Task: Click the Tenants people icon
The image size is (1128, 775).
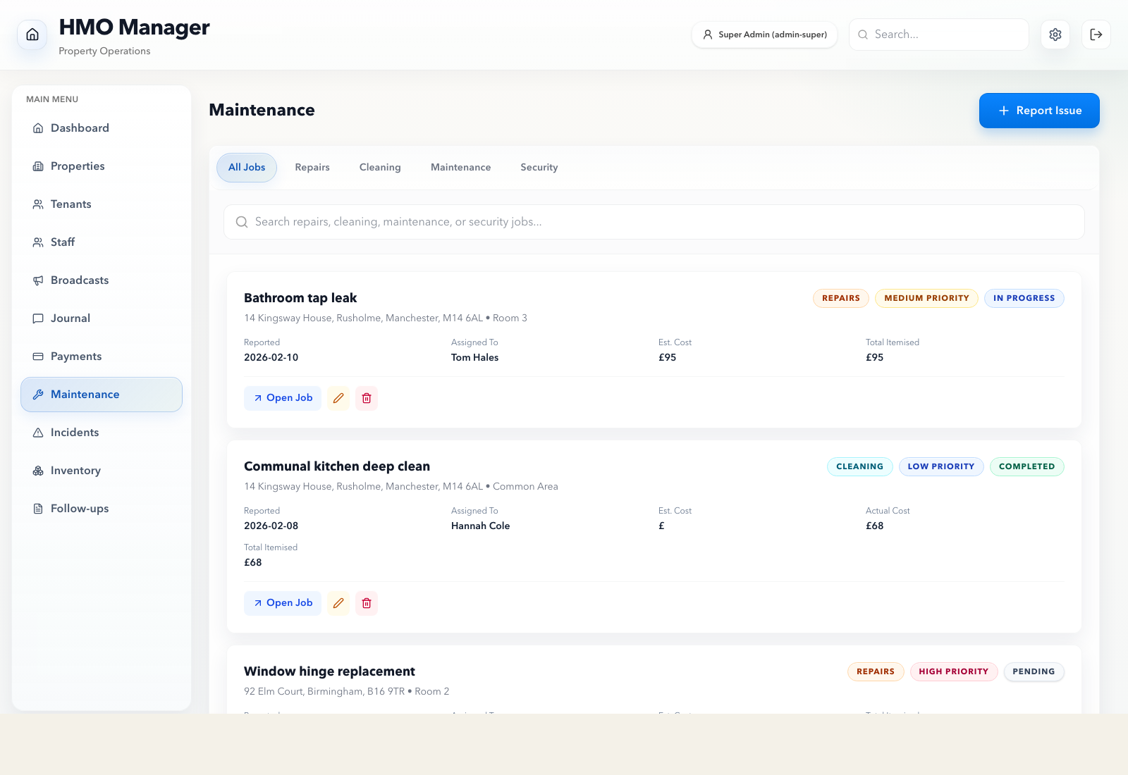Action: (x=38, y=204)
